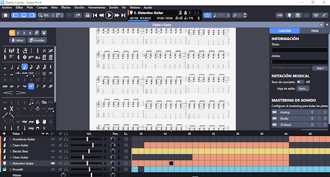Switch to the PISTA tab
The height and width of the screenshot is (177, 330).
coord(315,31)
